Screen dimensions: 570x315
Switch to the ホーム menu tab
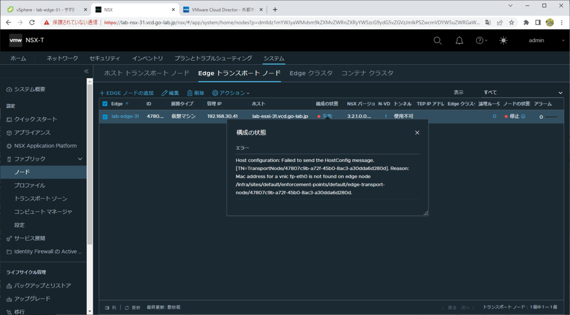[x=19, y=58]
